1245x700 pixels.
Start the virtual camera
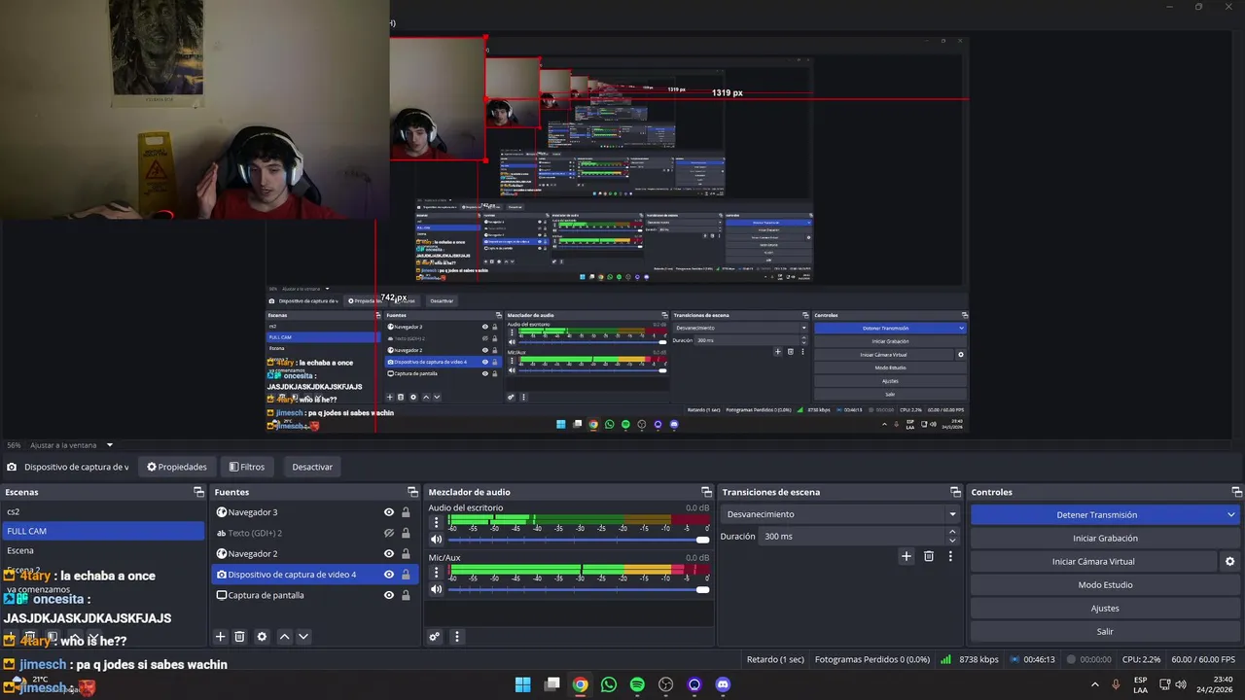pyautogui.click(x=1093, y=562)
